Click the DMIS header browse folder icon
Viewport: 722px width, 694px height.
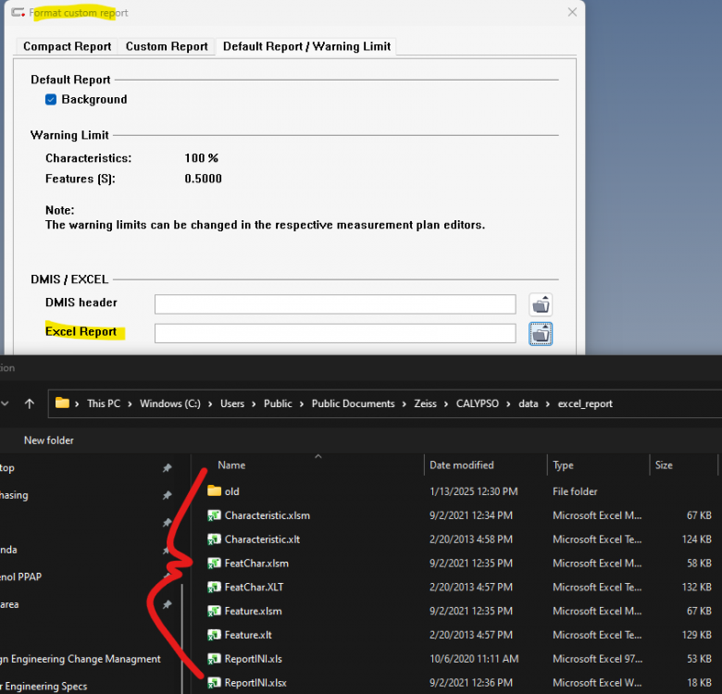tap(541, 304)
